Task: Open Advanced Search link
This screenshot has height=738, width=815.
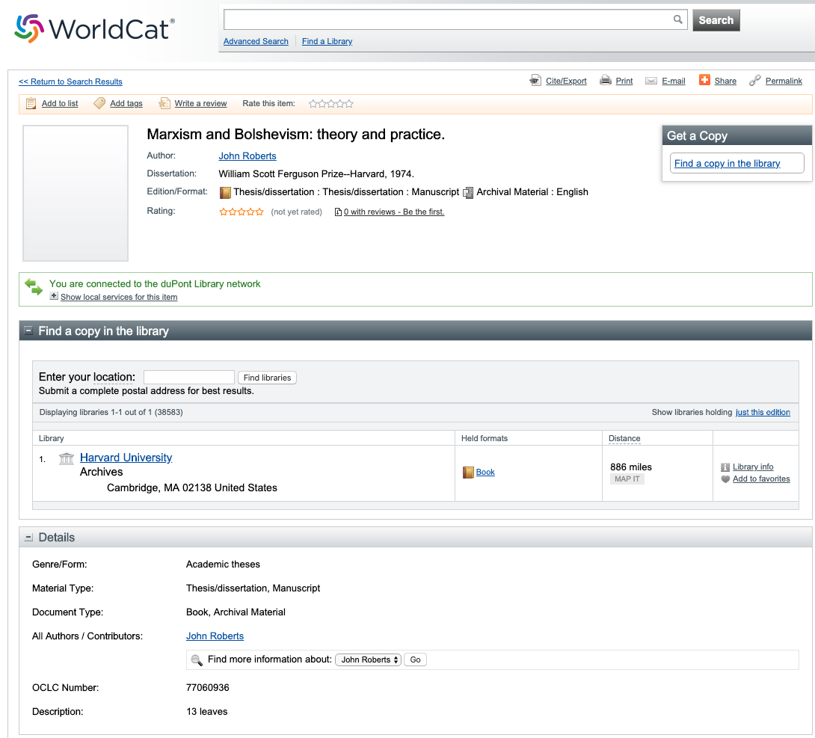Action: click(256, 41)
